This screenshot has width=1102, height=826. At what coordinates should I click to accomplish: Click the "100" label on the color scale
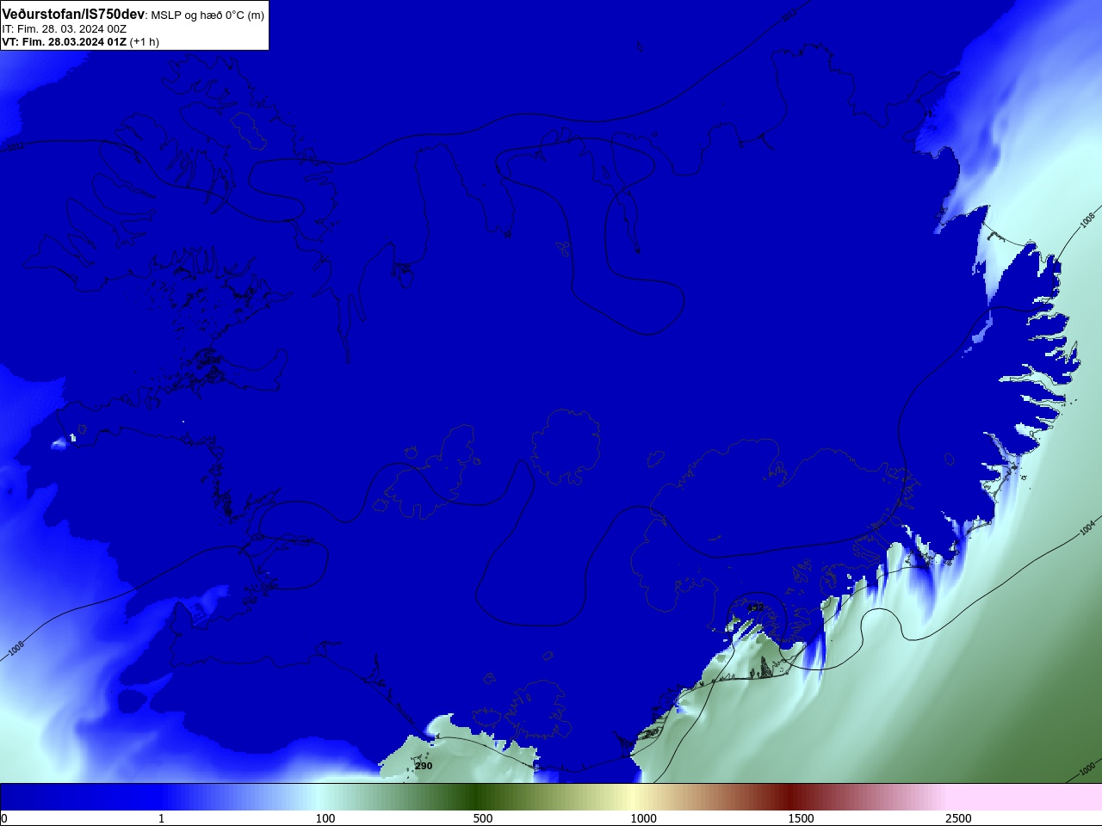click(325, 818)
